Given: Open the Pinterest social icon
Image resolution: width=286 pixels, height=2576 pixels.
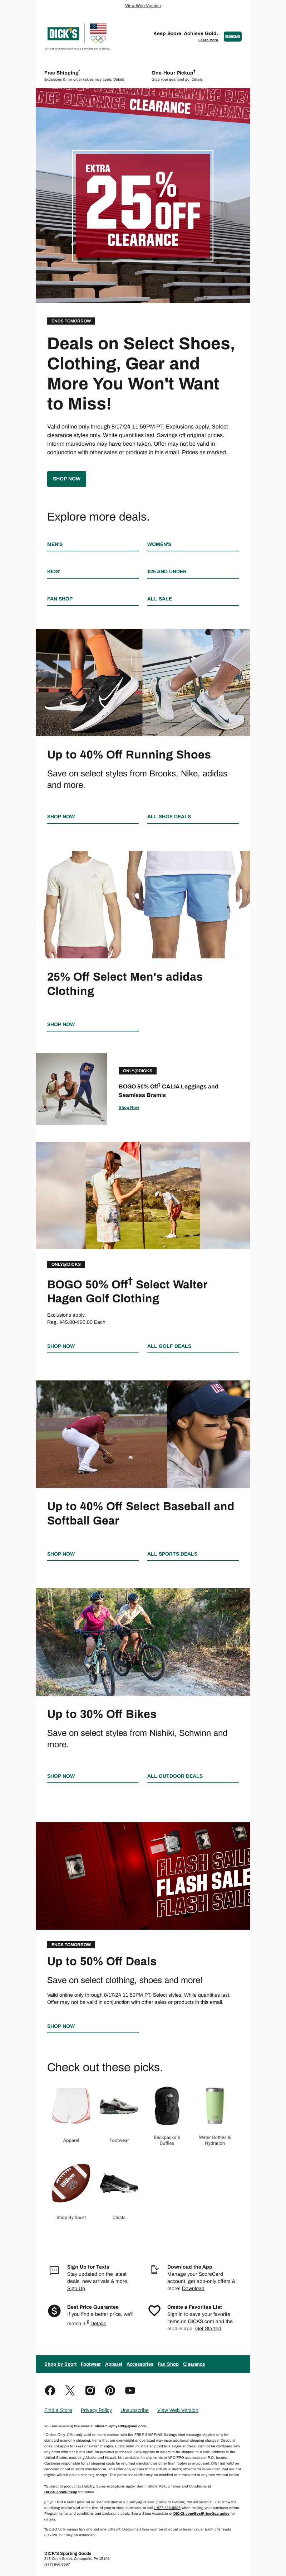Looking at the screenshot, I should coord(110,2390).
